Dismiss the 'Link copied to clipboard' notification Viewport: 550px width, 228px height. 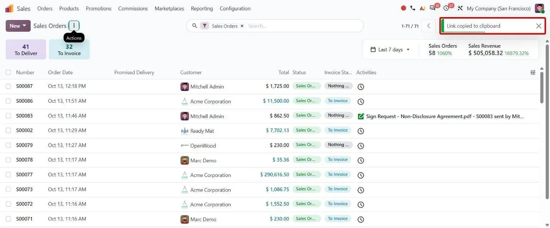tap(539, 26)
